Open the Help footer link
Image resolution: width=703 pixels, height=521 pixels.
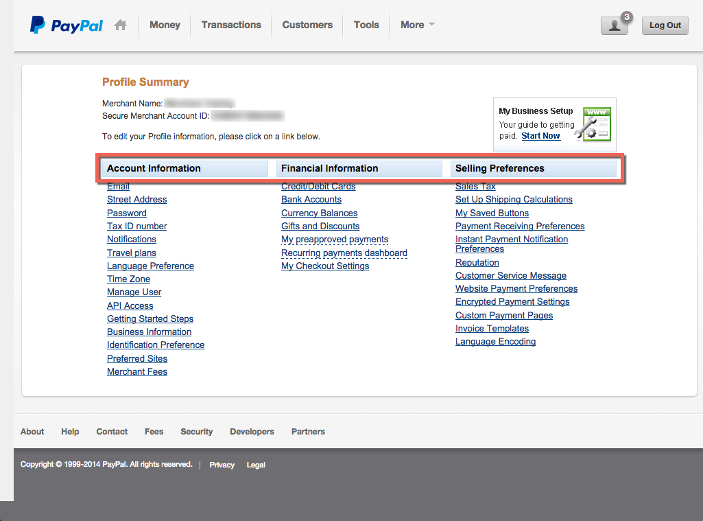[70, 431]
